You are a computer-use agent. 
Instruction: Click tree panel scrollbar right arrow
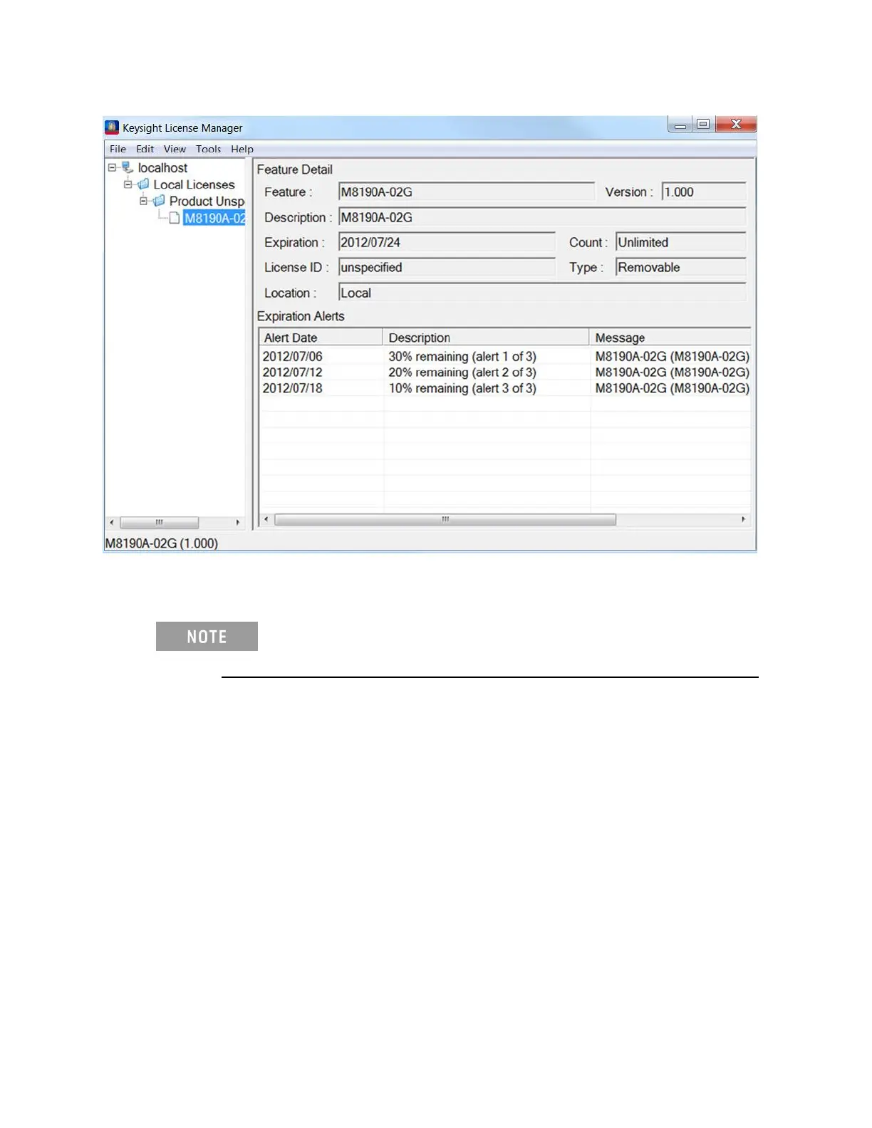238,522
